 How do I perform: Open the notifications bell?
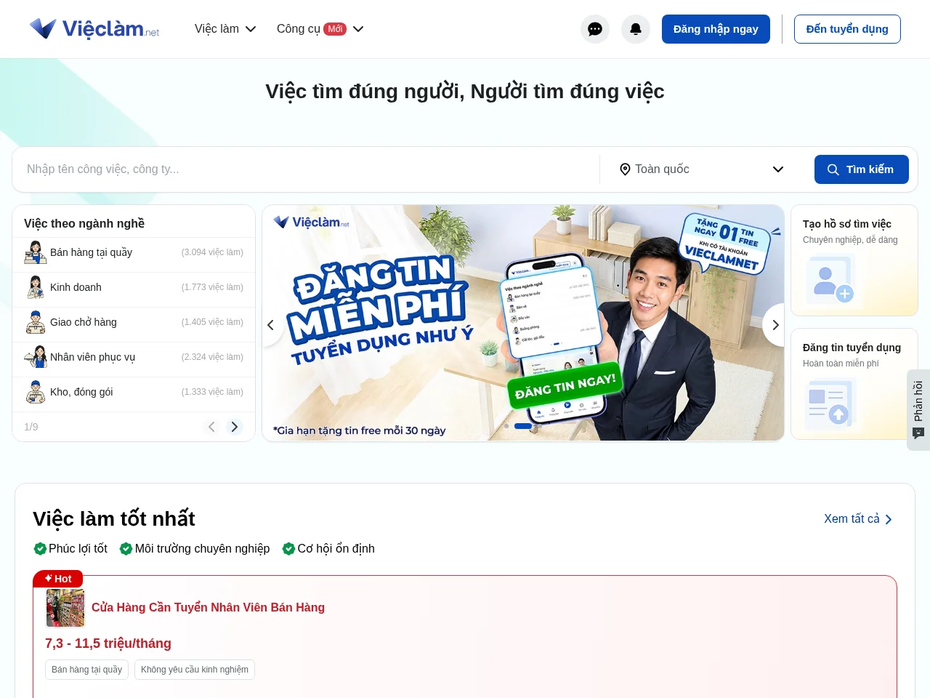(636, 29)
